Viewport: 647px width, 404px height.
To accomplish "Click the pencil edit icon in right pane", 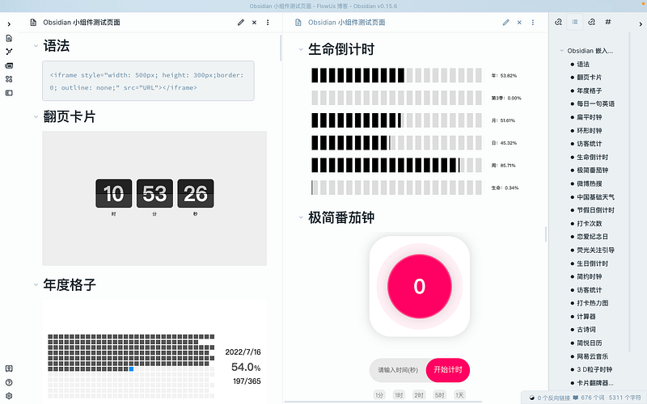I will (x=506, y=23).
